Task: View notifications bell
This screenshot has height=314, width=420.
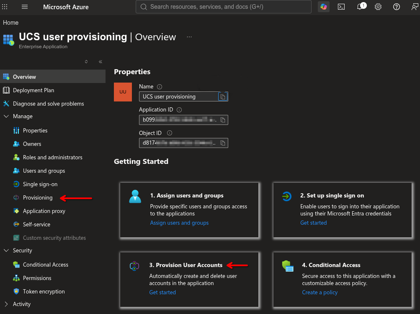Action: (x=361, y=7)
